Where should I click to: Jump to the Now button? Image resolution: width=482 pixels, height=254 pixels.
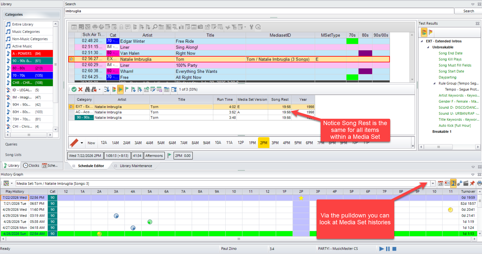coord(91,143)
